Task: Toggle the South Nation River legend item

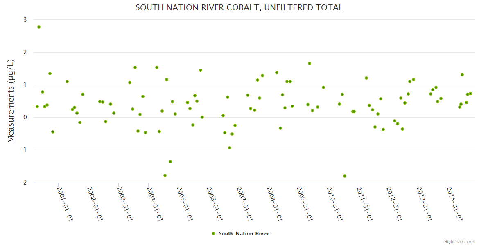Action: 244,234
